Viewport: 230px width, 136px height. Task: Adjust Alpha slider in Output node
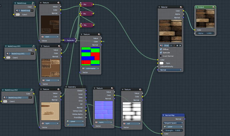pos(205,33)
